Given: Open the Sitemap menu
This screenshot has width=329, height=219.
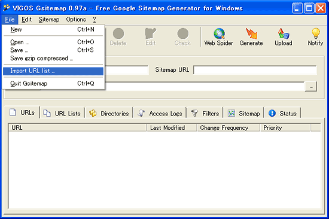Looking at the screenshot, I should pos(49,20).
